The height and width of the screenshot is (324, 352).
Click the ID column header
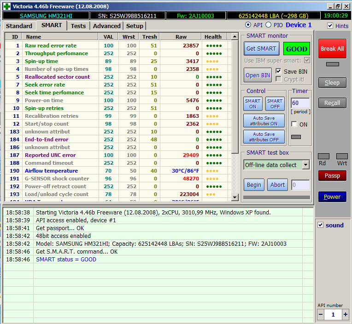(13, 36)
